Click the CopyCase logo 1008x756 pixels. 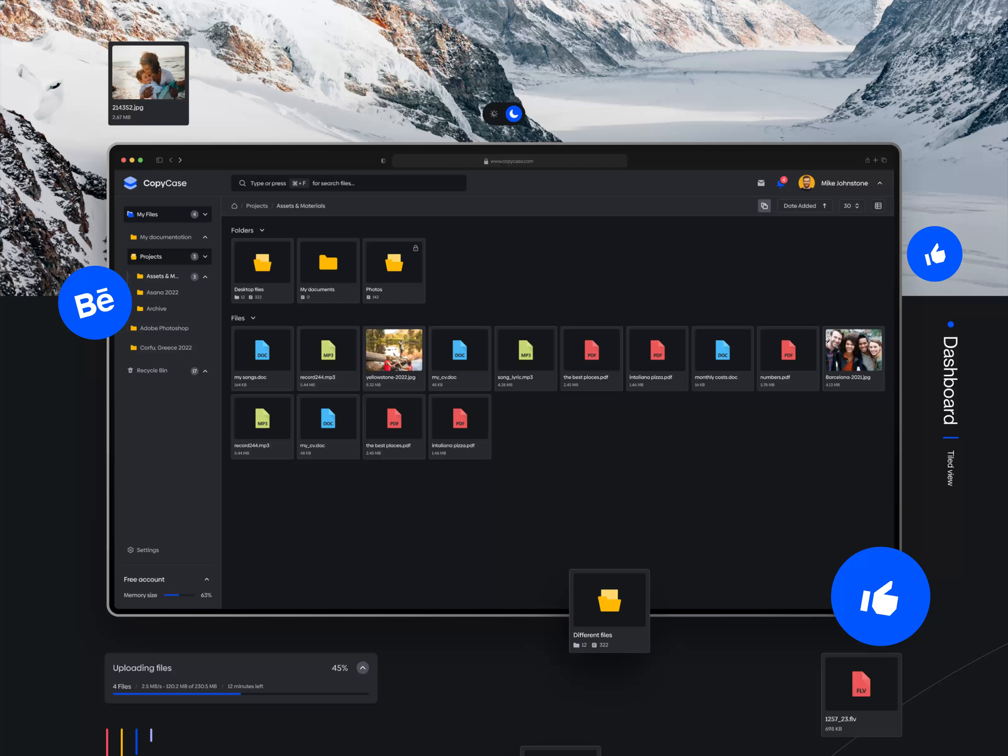(x=130, y=183)
